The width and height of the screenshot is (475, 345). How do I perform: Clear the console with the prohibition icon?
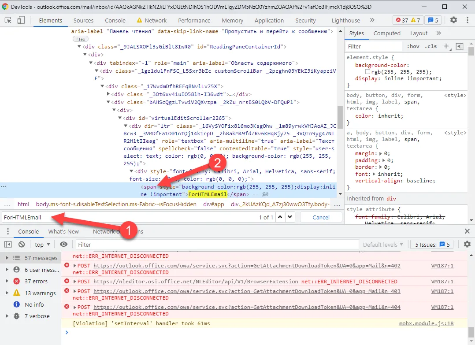coord(21,244)
